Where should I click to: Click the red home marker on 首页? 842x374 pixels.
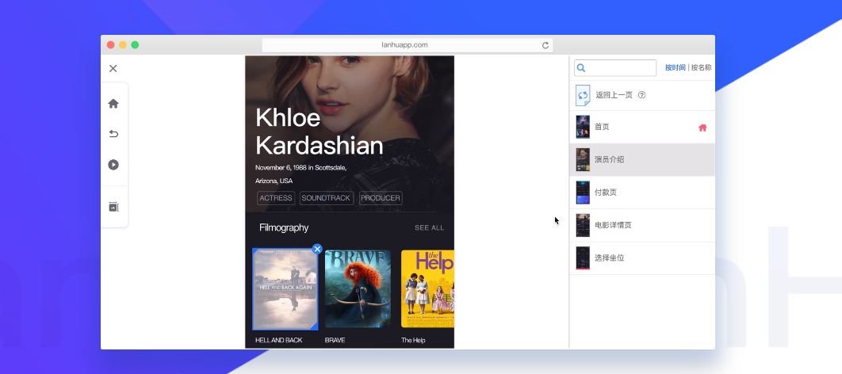click(702, 128)
